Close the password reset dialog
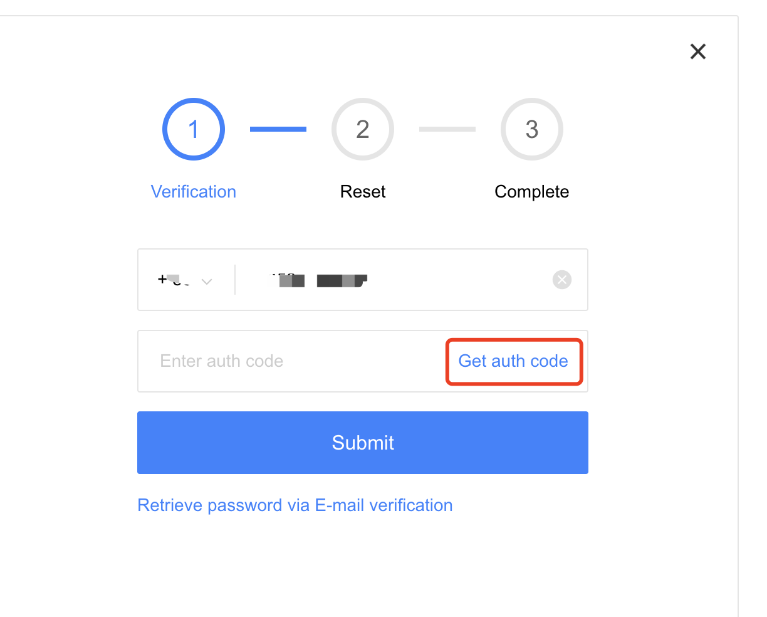This screenshot has height=617, width=767. 698,51
